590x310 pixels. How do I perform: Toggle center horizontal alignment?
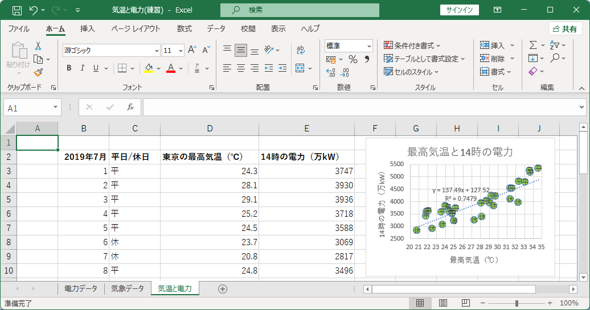point(241,68)
